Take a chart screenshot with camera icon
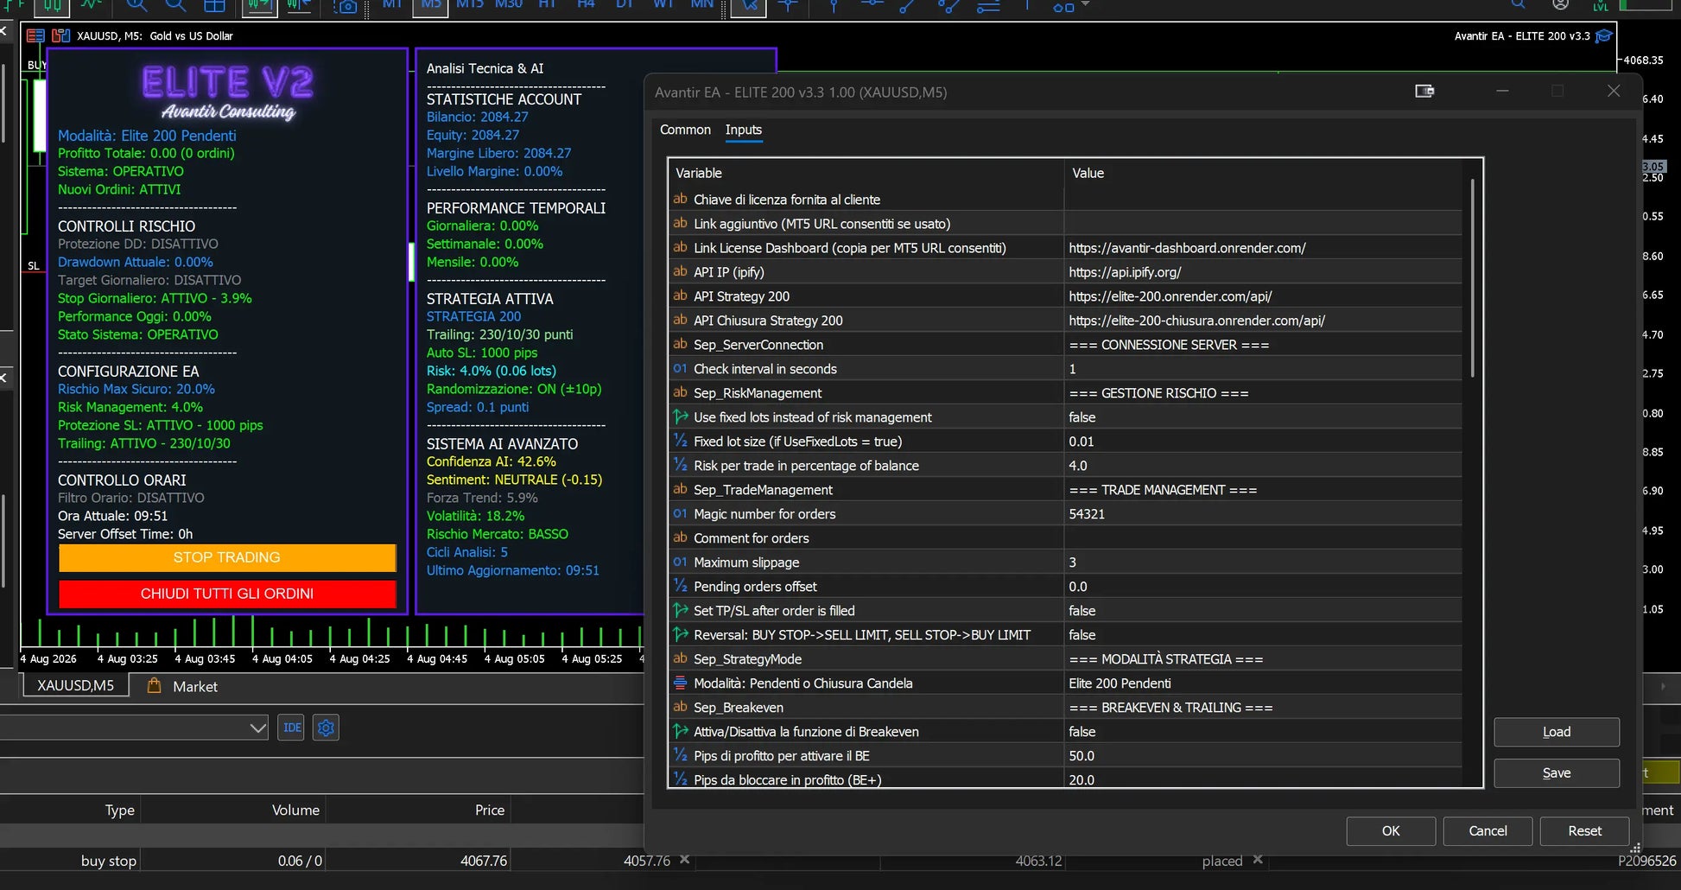 (345, 5)
